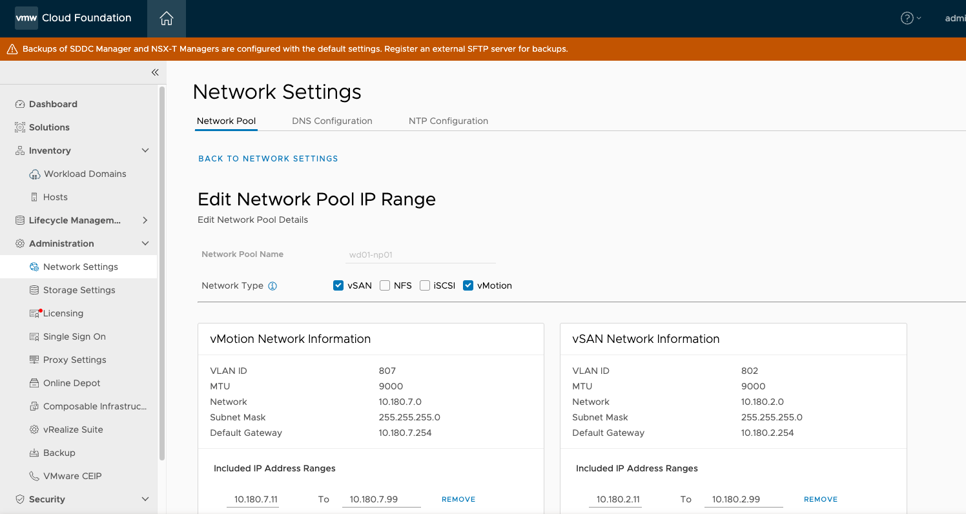Open Hosts in the sidebar
Image resolution: width=966 pixels, height=514 pixels.
click(56, 197)
